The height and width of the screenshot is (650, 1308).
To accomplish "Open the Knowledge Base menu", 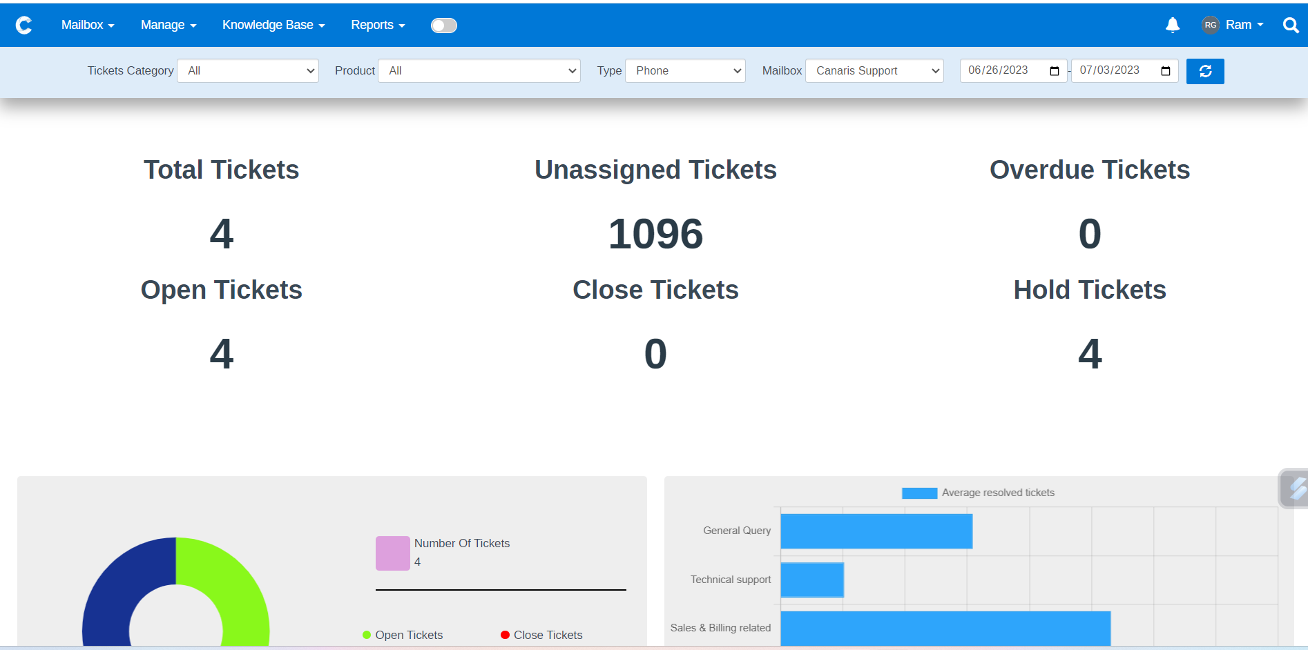I will (x=273, y=25).
